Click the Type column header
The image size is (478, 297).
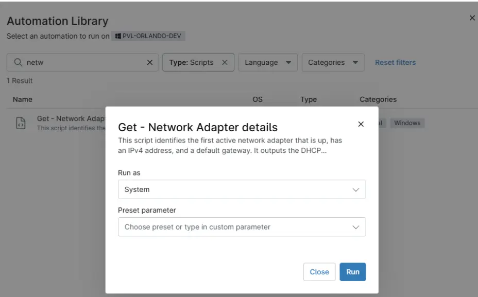tap(308, 99)
